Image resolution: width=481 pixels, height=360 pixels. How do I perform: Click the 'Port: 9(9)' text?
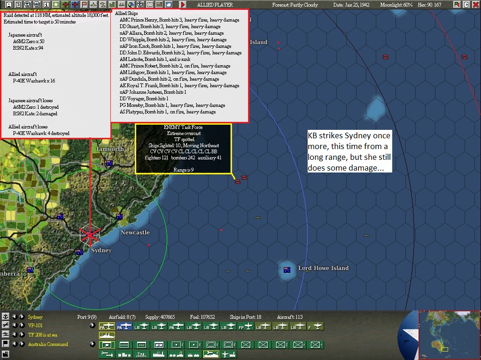pos(87,317)
